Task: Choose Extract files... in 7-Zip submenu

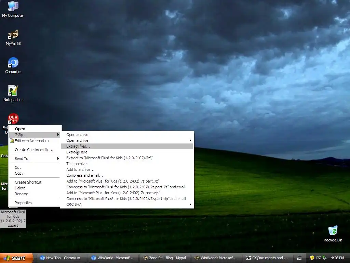Action: 127,146
